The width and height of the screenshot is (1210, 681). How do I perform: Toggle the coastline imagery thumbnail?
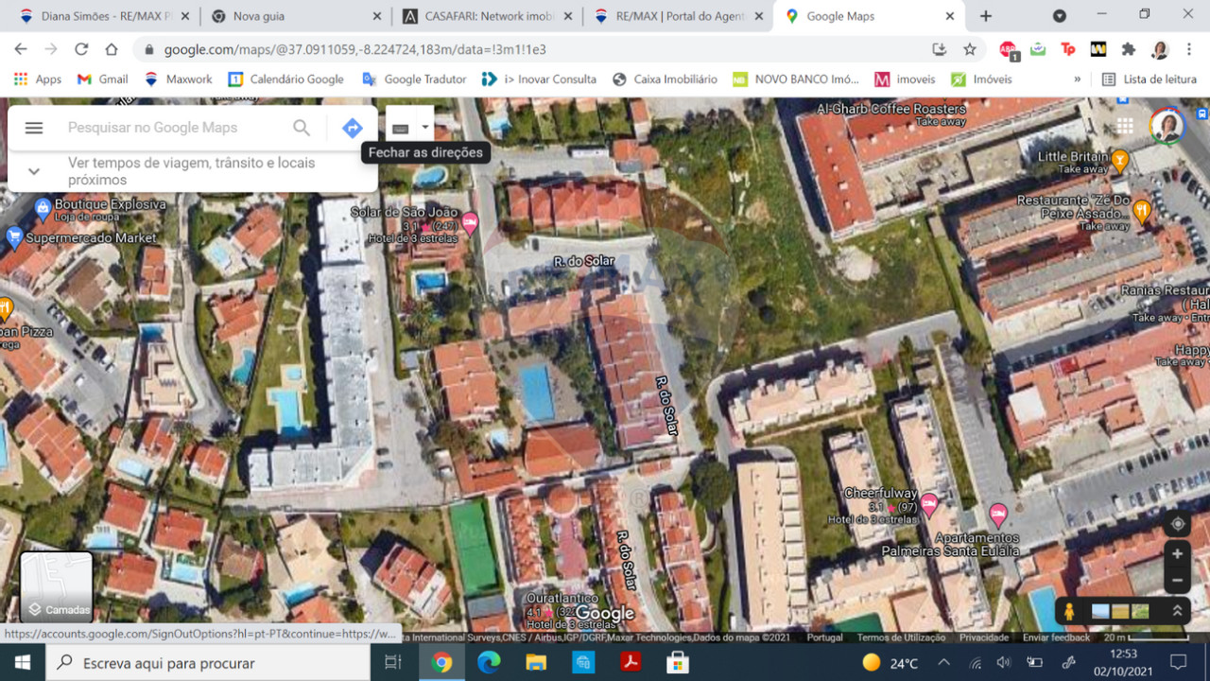pos(1100,611)
